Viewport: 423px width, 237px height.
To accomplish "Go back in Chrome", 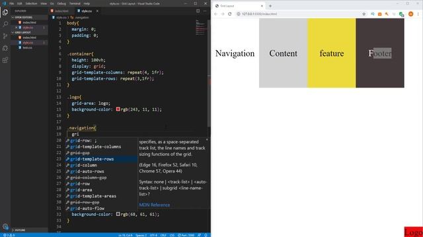I will (x=215, y=14).
